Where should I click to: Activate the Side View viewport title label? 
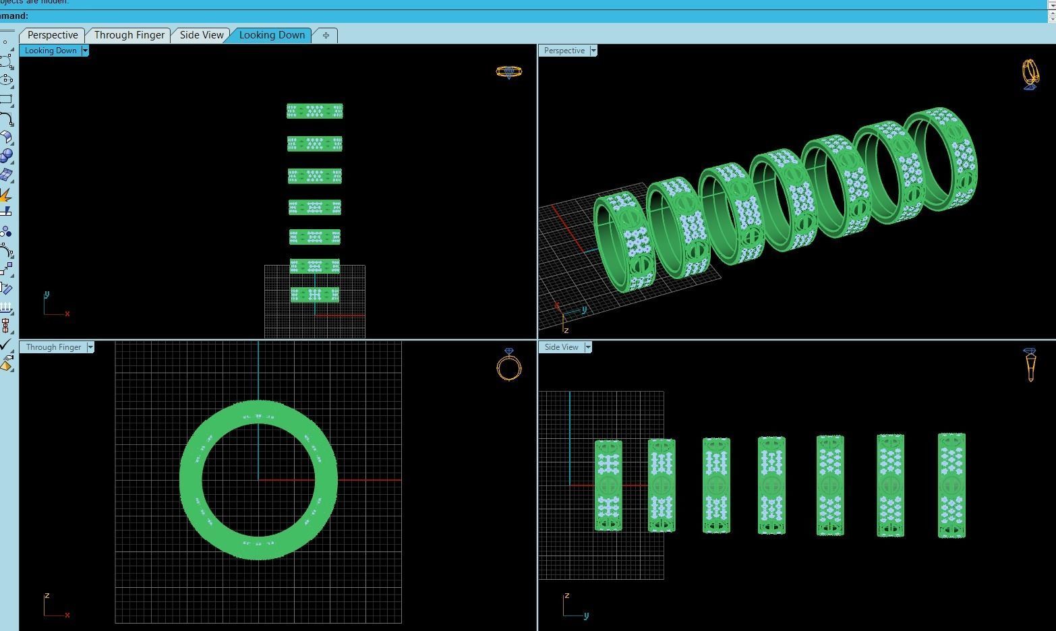click(x=562, y=347)
